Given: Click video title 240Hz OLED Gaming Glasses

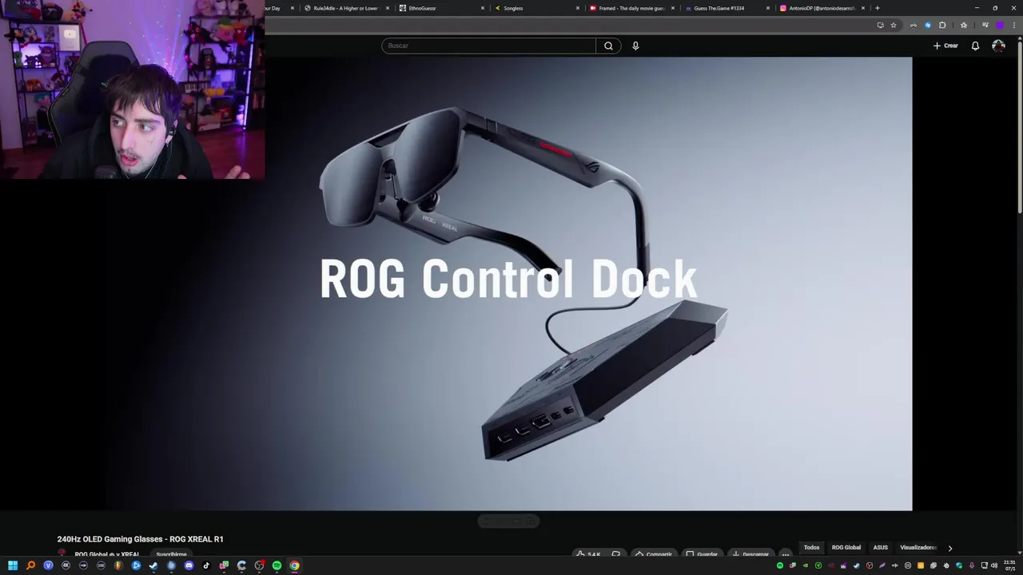Looking at the screenshot, I should coord(140,539).
